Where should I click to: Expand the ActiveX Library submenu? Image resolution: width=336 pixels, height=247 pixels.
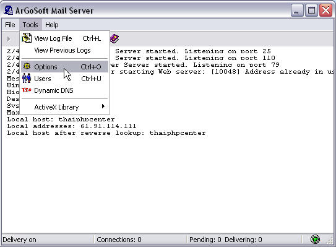click(x=64, y=106)
